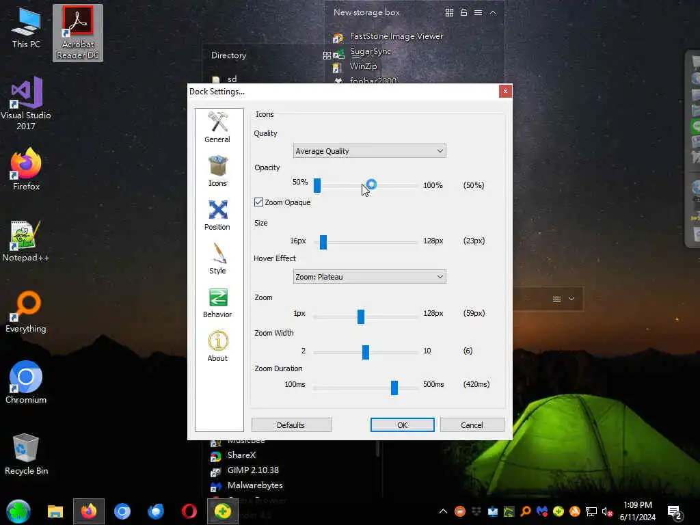Click the Defaults button
The width and height of the screenshot is (700, 525).
(x=291, y=425)
